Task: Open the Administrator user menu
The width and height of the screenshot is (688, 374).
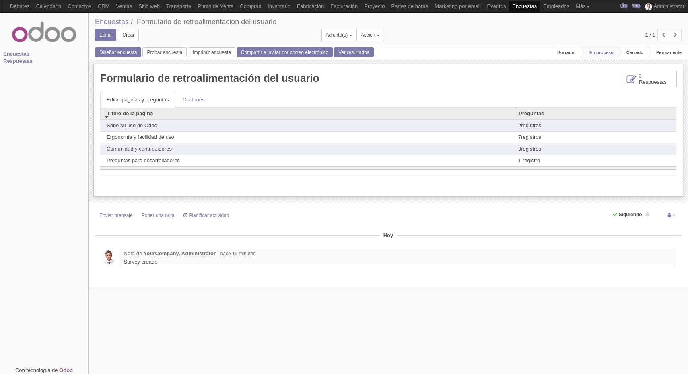Action: 665,6
